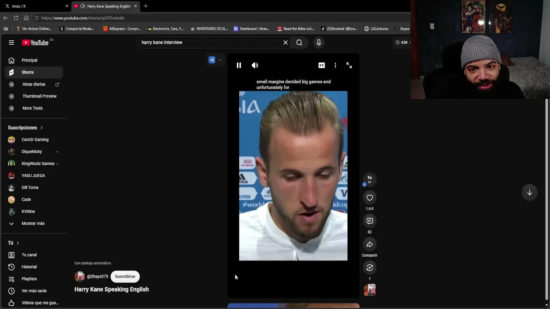Open Ver Anime Online bookmark
550x309 pixels.
pos(34,29)
